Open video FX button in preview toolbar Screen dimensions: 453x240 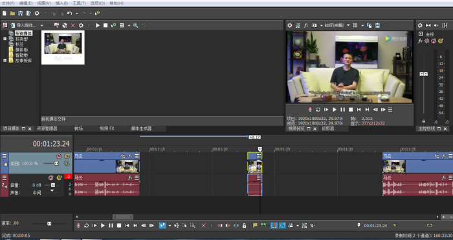306,25
